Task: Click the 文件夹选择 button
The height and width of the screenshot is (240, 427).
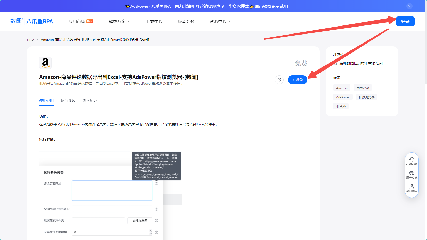Action: (140, 220)
